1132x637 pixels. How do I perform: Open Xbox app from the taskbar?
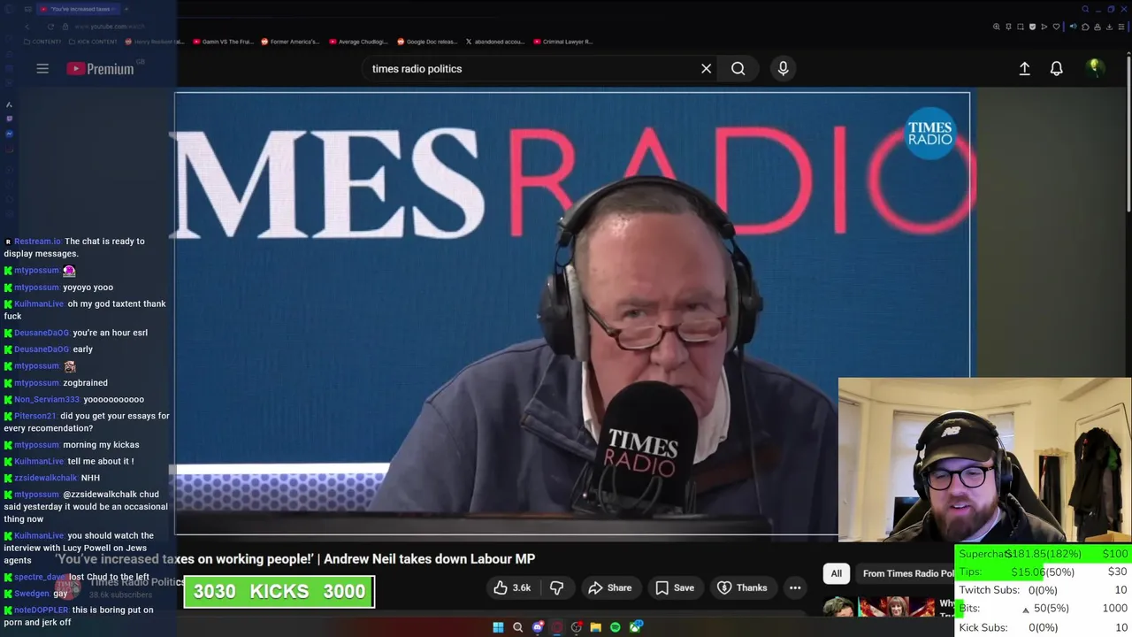point(635,627)
